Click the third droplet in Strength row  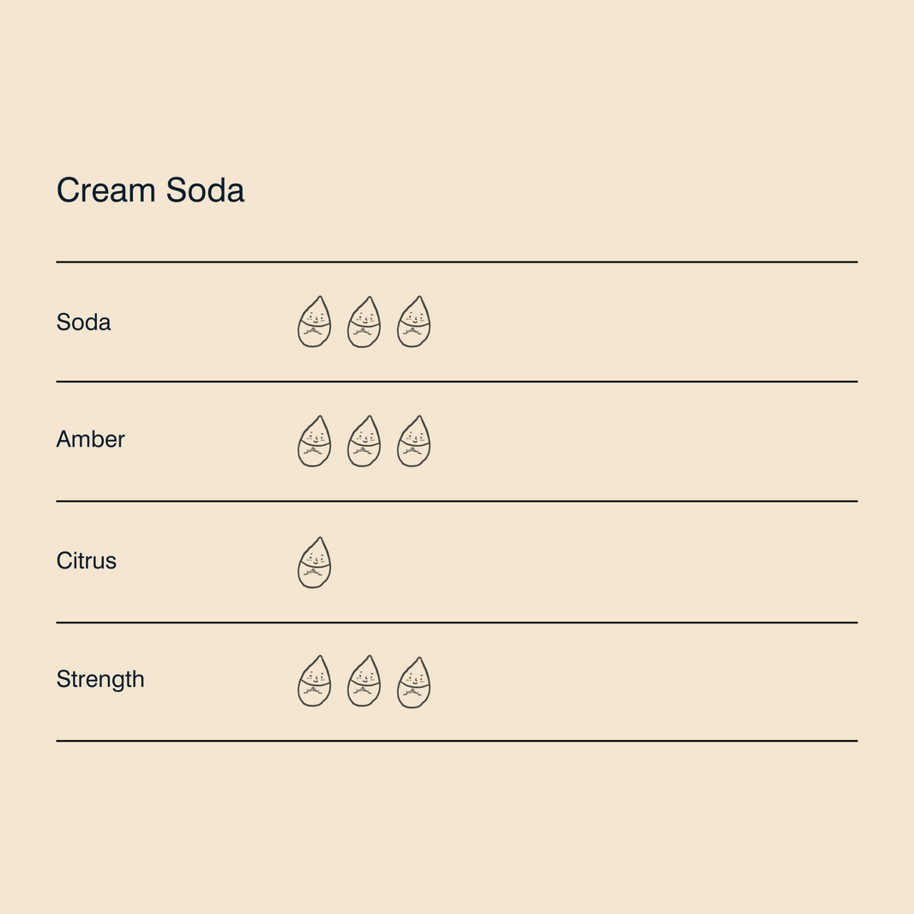(414, 682)
